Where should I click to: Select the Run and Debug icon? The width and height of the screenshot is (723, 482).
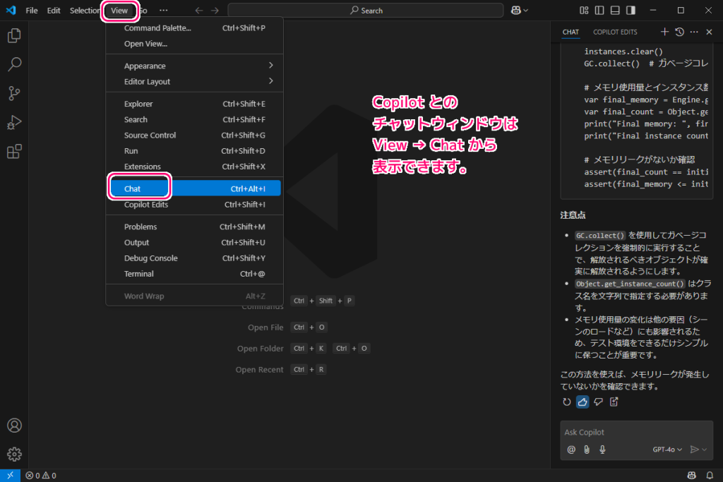click(x=14, y=121)
